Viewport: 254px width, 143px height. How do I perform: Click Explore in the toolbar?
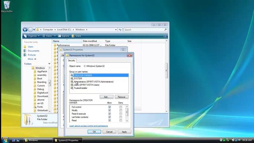(x=63, y=36)
